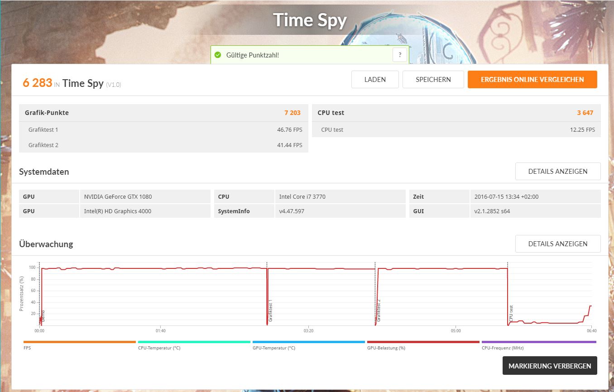Click the Zeit value 2016-07-15 13:34
This screenshot has width=614, height=392.
[x=535, y=197]
